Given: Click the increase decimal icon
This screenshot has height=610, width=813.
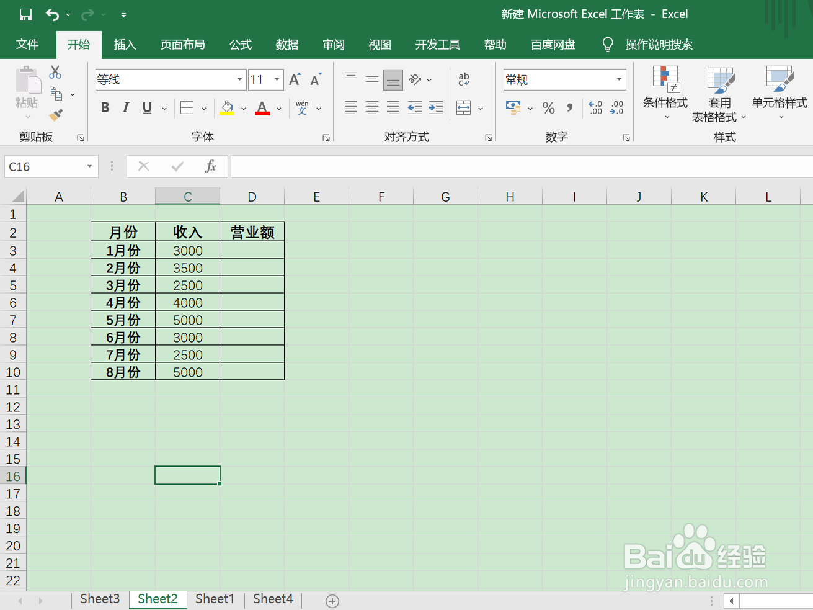Looking at the screenshot, I should coord(594,107).
